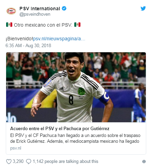Screen dimensions: 152x167
Task: Open article headline about Pachuca agreement
Action: [60, 128]
